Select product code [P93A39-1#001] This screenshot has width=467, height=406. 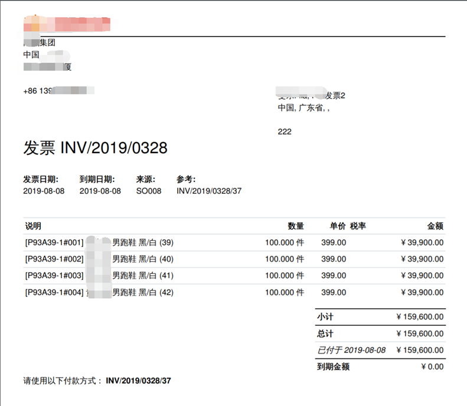pyautogui.click(x=54, y=242)
